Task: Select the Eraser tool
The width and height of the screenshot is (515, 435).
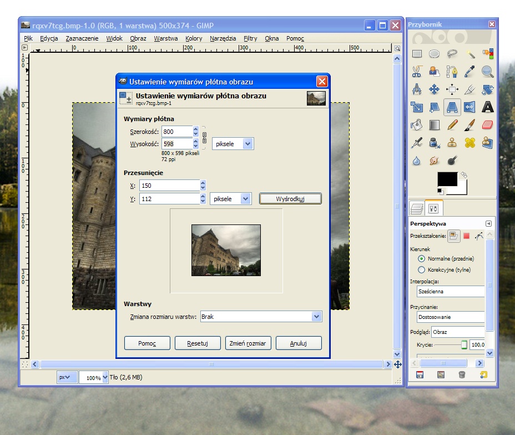Action: coord(487,125)
